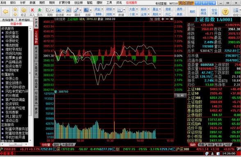Switch to the 技术指标 tab
Image resolution: width=241 pixels, height=157 pixels.
tap(24, 20)
